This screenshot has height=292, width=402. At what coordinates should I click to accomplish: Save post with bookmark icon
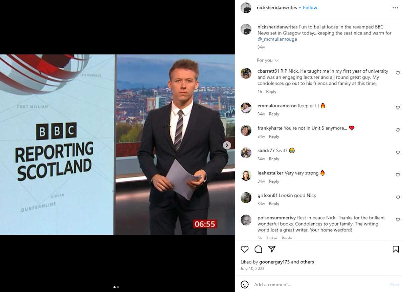coord(396,249)
